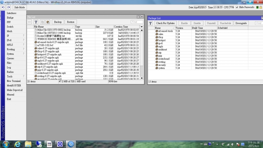263x148 pixels.
Task: Expand the Routing submenu
Action: coord(15,49)
